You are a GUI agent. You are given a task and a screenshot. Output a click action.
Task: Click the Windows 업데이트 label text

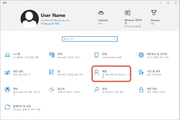pos(133,21)
